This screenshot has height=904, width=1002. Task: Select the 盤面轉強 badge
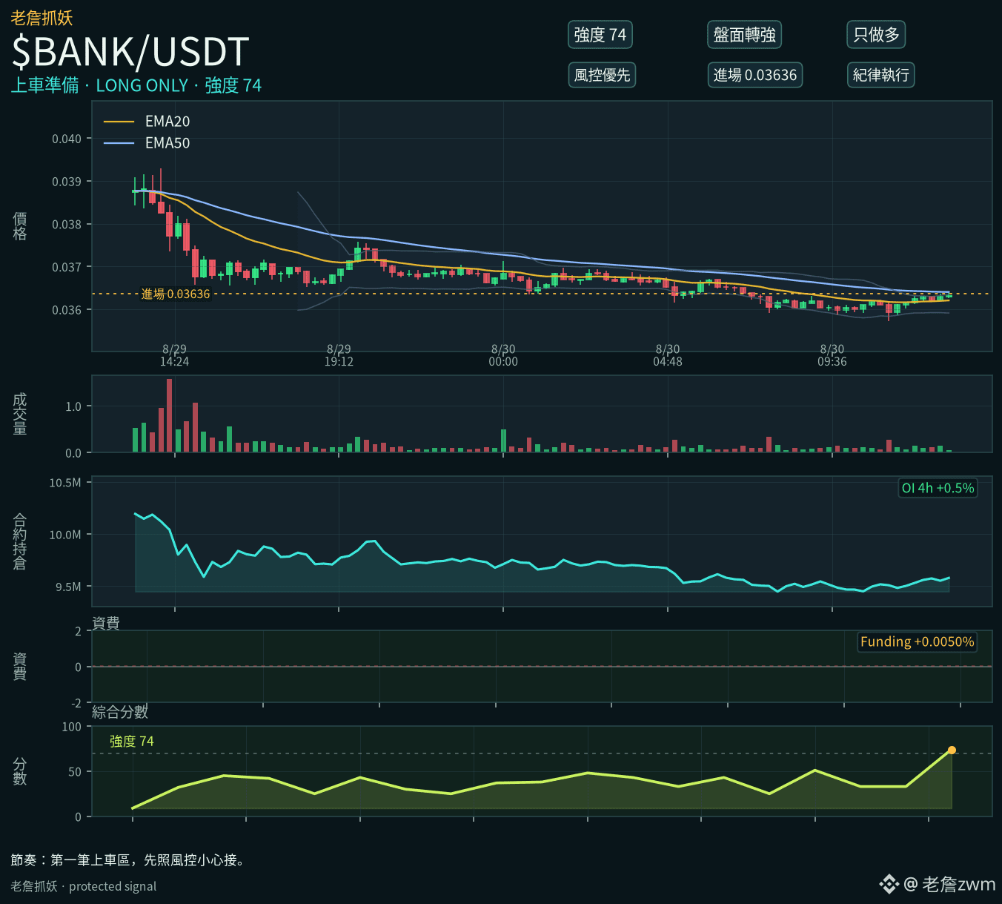(745, 35)
